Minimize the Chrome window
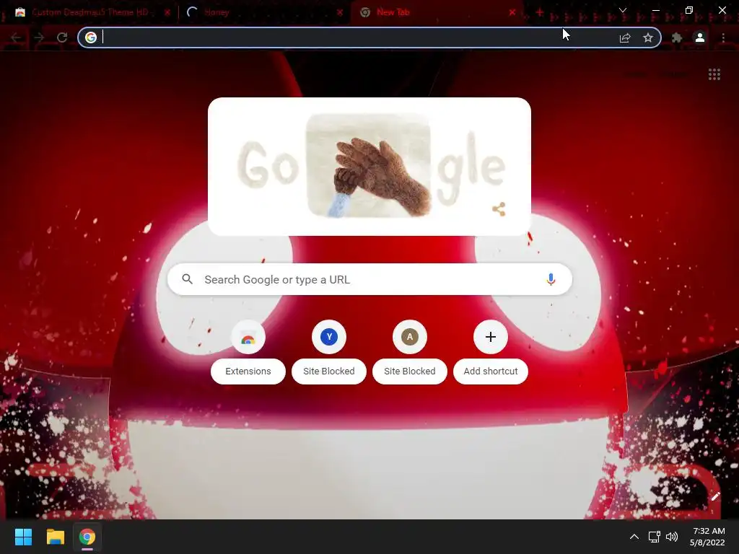The width and height of the screenshot is (739, 554). (x=655, y=10)
